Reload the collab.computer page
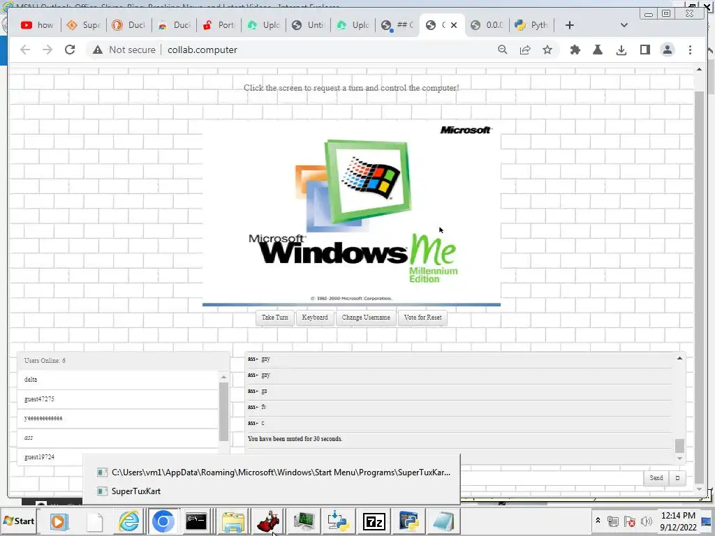 [70, 50]
